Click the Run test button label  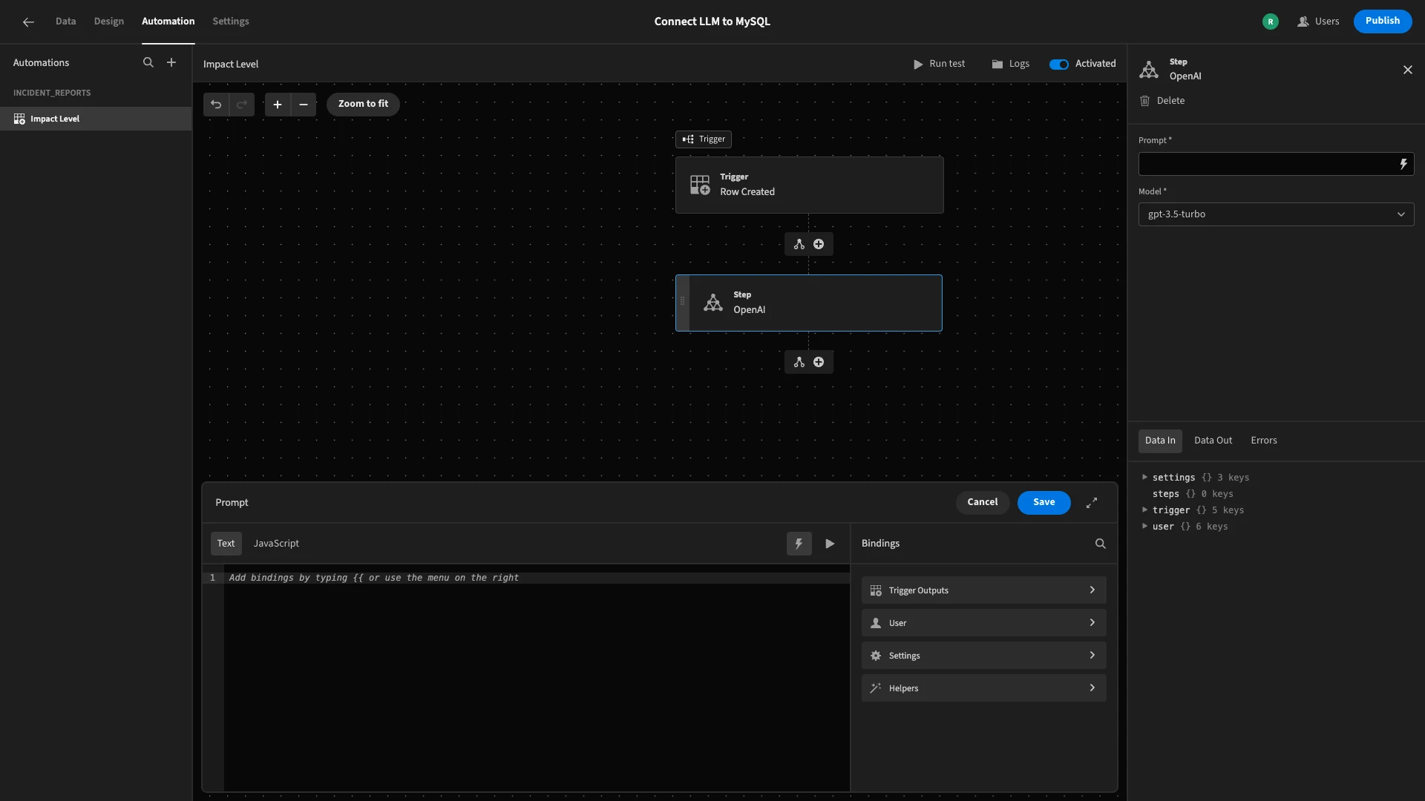947,65
